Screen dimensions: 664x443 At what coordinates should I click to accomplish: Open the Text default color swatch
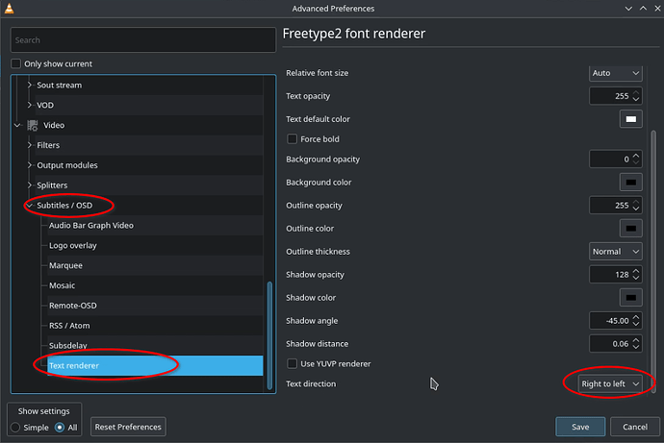pos(631,119)
